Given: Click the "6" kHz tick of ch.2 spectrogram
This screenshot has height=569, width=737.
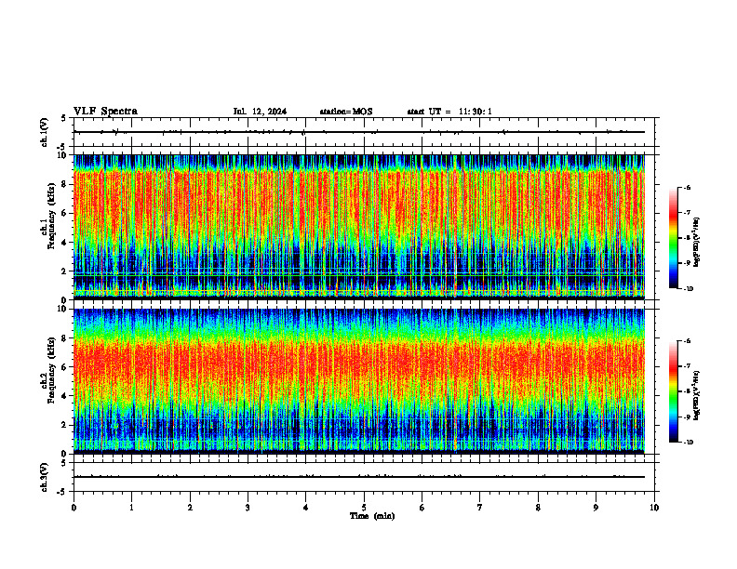Looking at the screenshot, I should 65,367.
